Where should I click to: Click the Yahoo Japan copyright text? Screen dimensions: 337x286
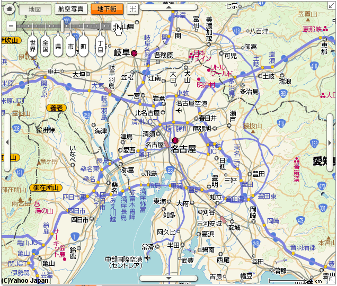(25, 281)
